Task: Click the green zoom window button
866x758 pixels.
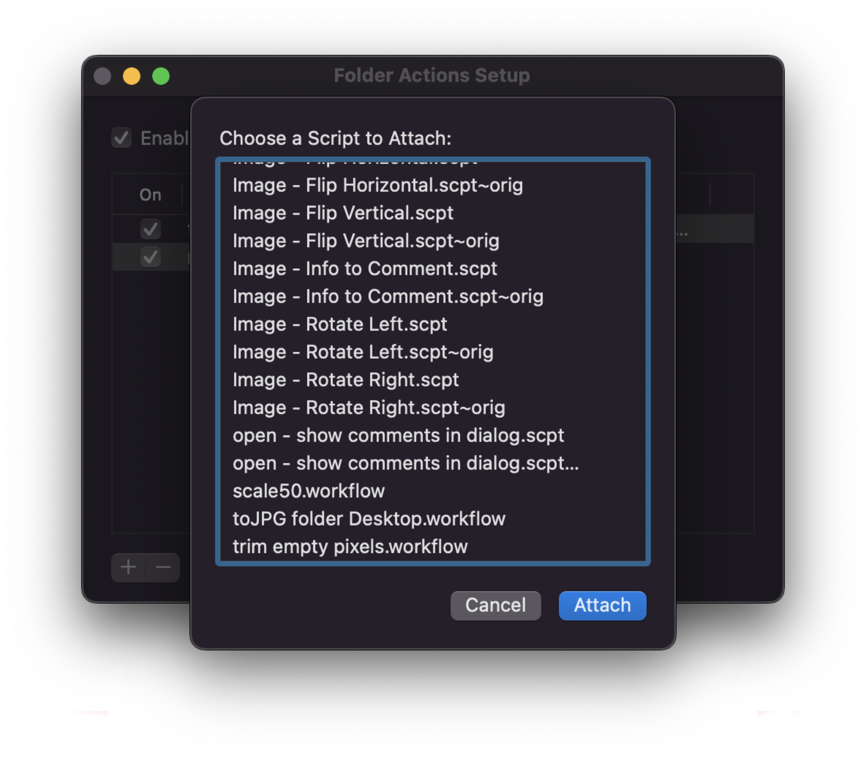Action: pyautogui.click(x=161, y=77)
